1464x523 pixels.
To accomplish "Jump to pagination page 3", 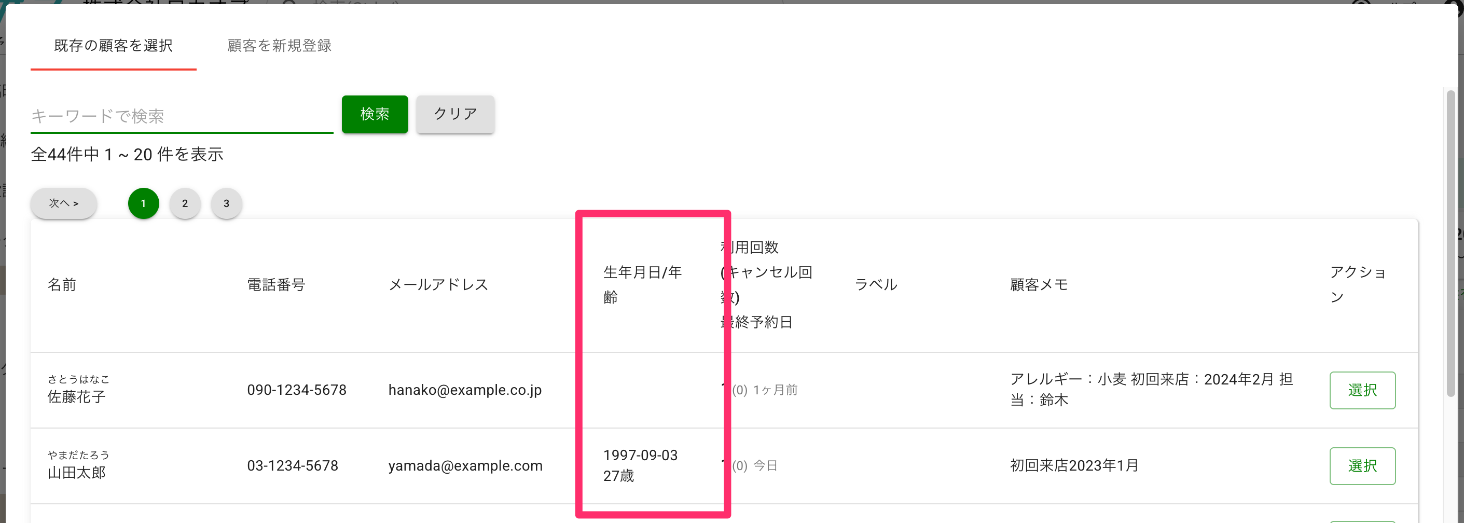I will tap(226, 203).
